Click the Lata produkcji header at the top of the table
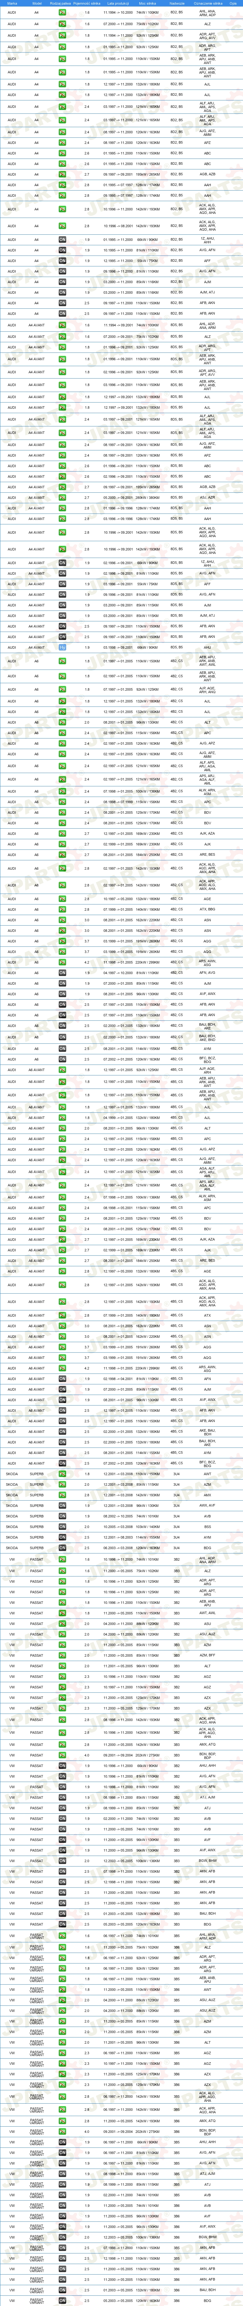Viewport: 243px width, 2306px height. pos(112,4)
